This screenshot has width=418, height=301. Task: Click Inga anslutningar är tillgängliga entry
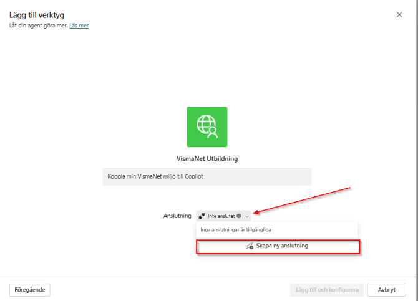coord(236,229)
